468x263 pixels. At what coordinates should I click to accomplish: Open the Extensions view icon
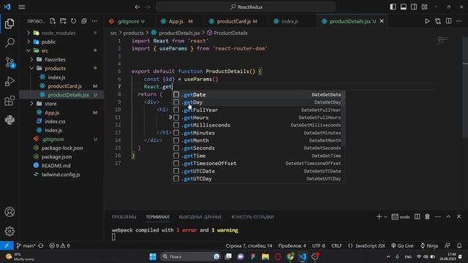pos(10,101)
